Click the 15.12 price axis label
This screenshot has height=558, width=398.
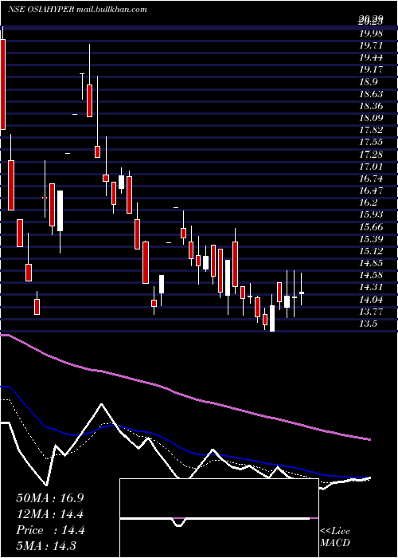click(x=371, y=251)
